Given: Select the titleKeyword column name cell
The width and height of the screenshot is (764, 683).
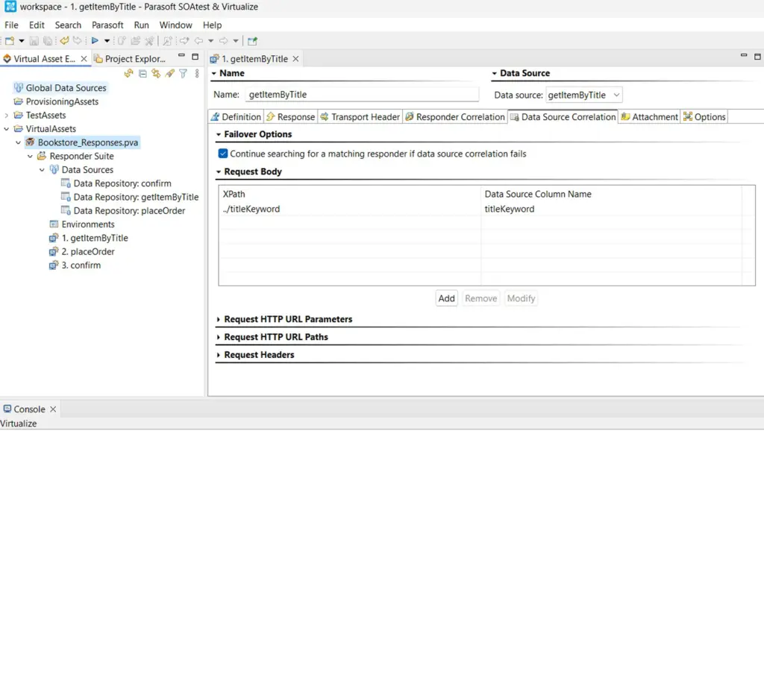Looking at the screenshot, I should (612, 209).
